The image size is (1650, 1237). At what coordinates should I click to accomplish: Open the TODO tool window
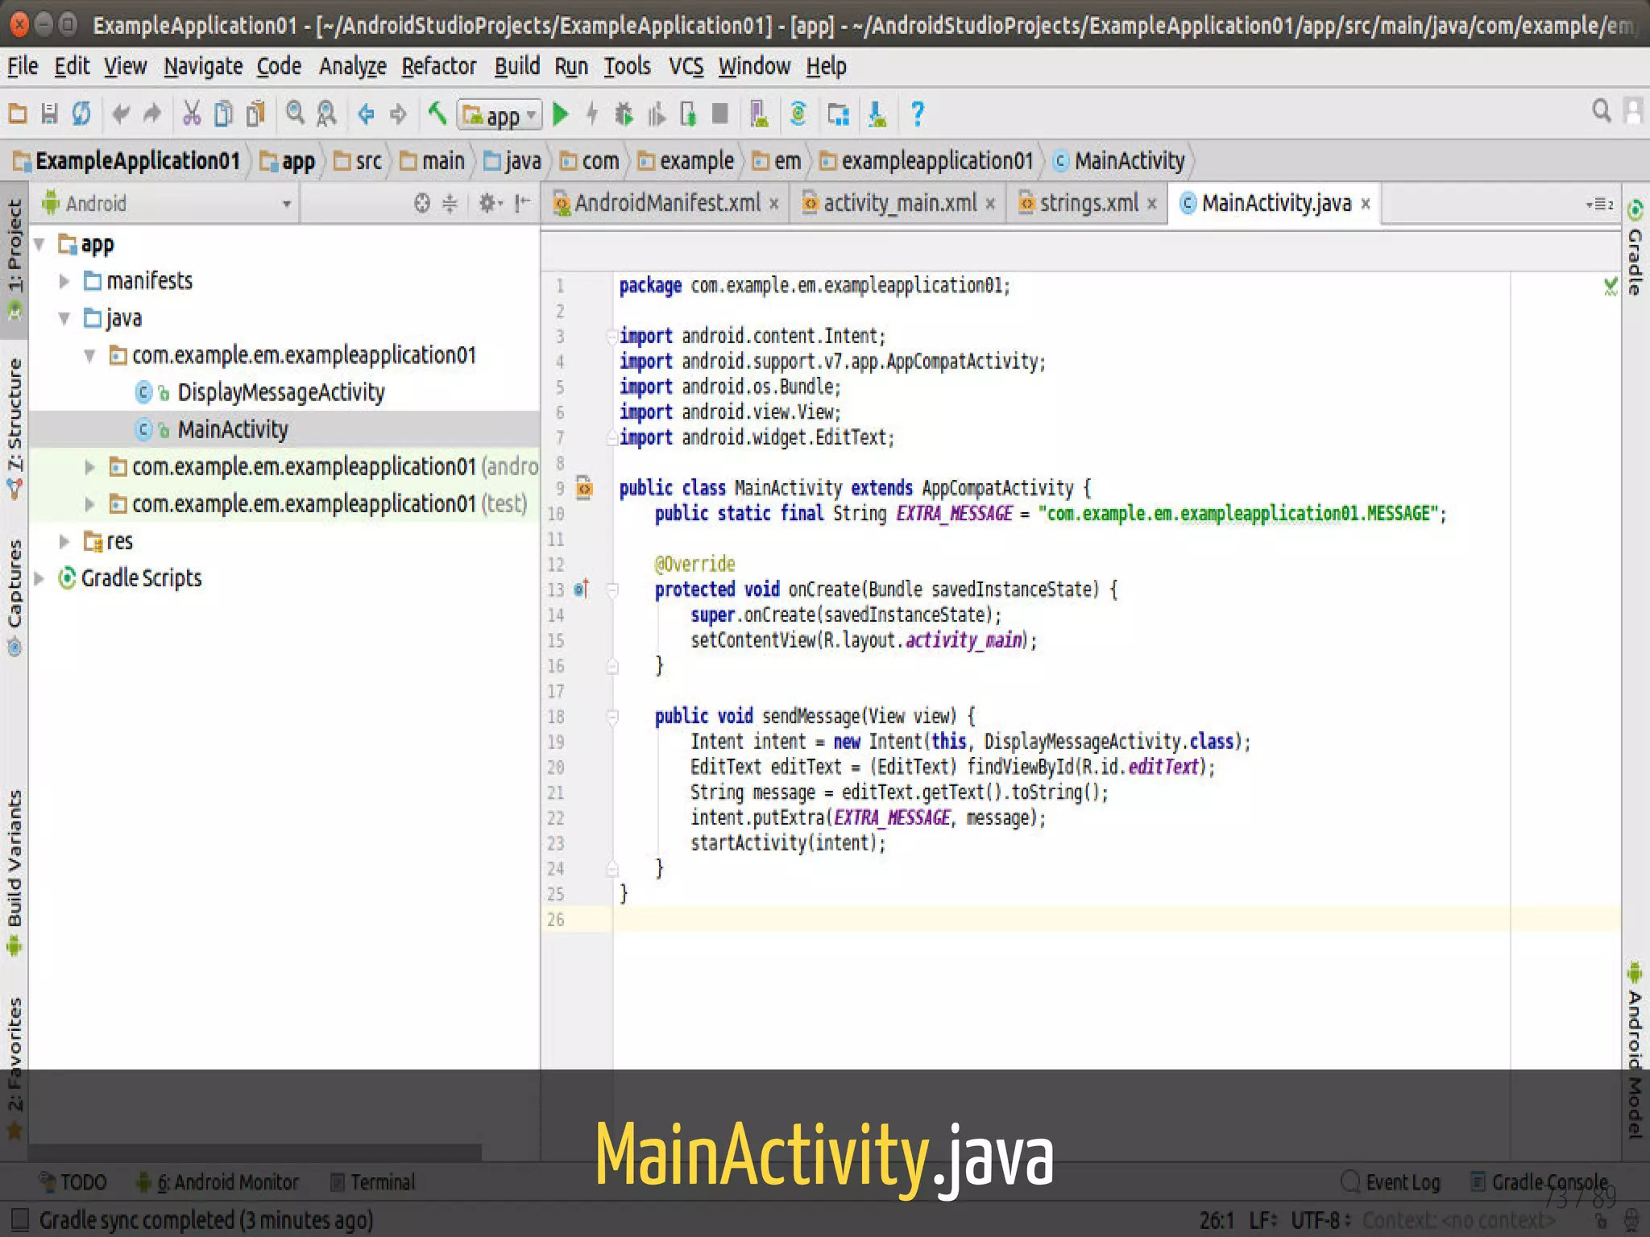[x=73, y=1181]
